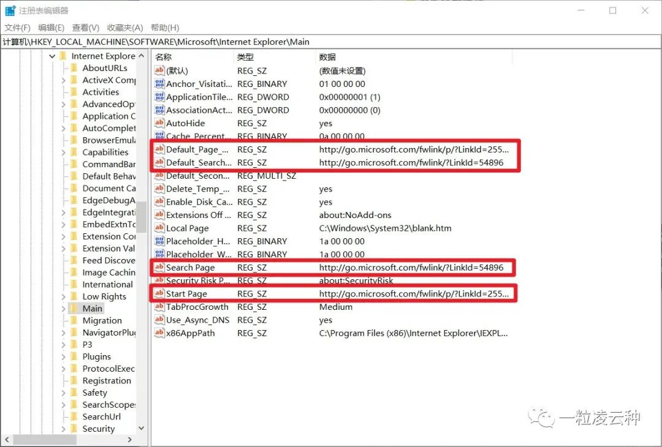The height and width of the screenshot is (447, 662).
Task: Expand the ActiveX Compatibility tree node
Action: (63, 80)
